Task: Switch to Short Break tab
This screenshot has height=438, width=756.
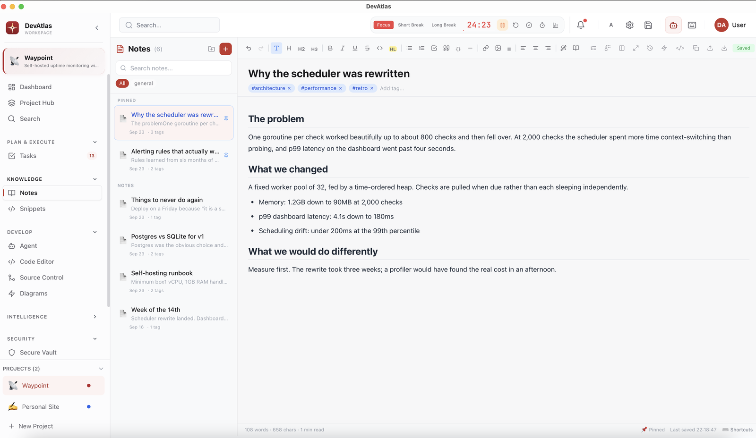Action: coord(411,25)
